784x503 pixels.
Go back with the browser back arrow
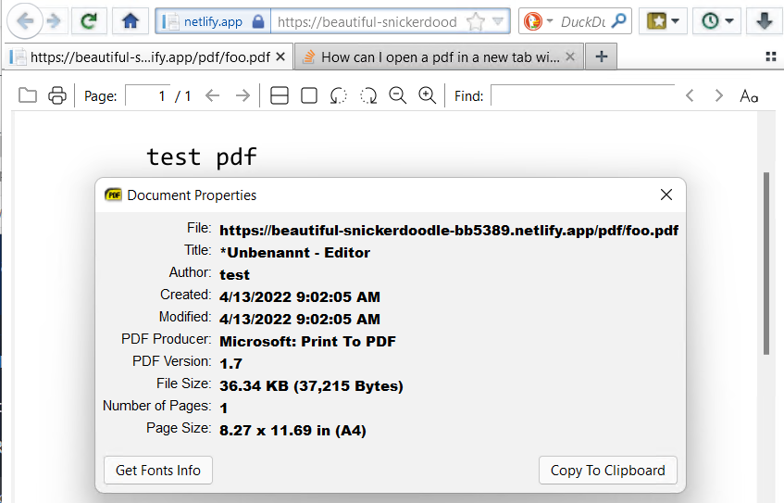25,21
